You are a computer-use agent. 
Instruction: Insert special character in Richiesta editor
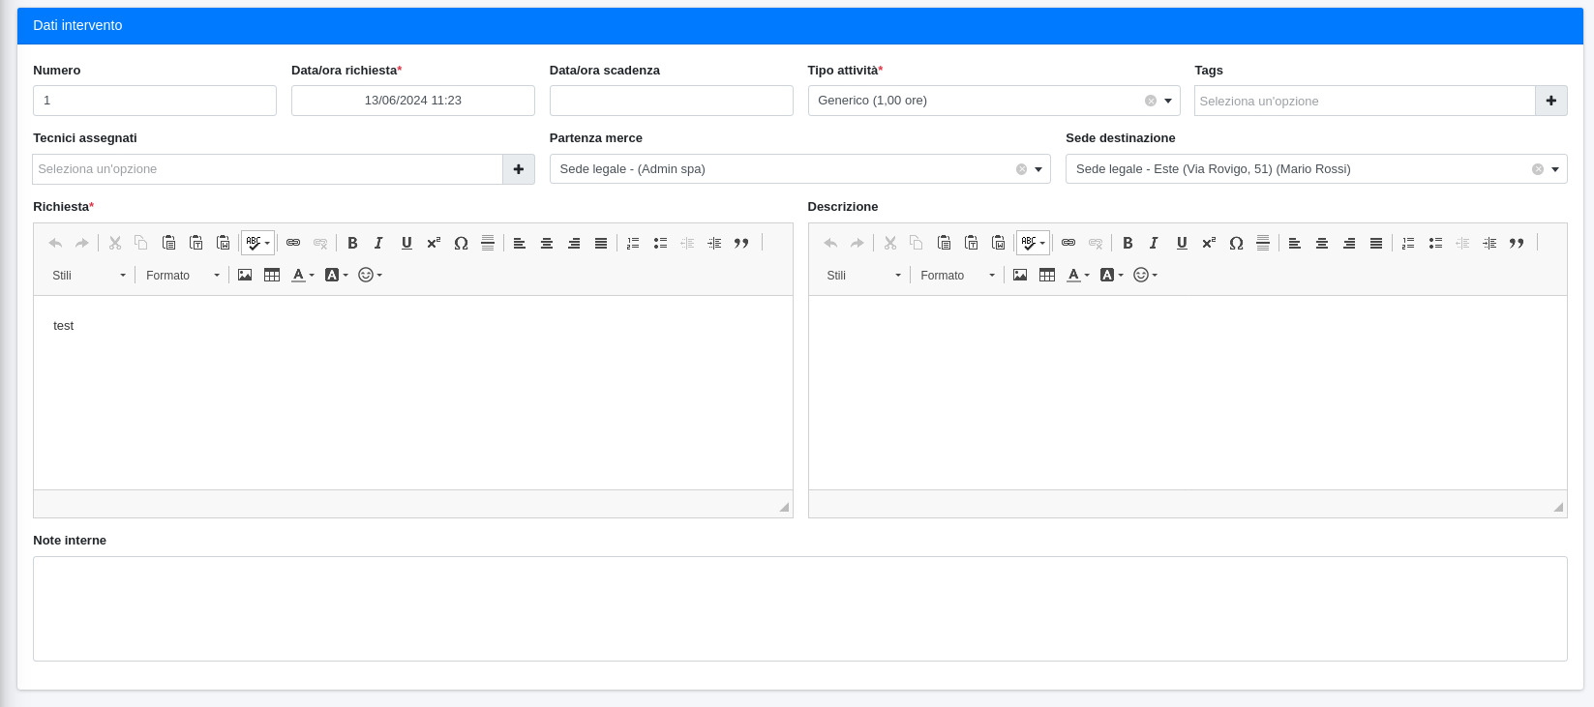coord(461,243)
